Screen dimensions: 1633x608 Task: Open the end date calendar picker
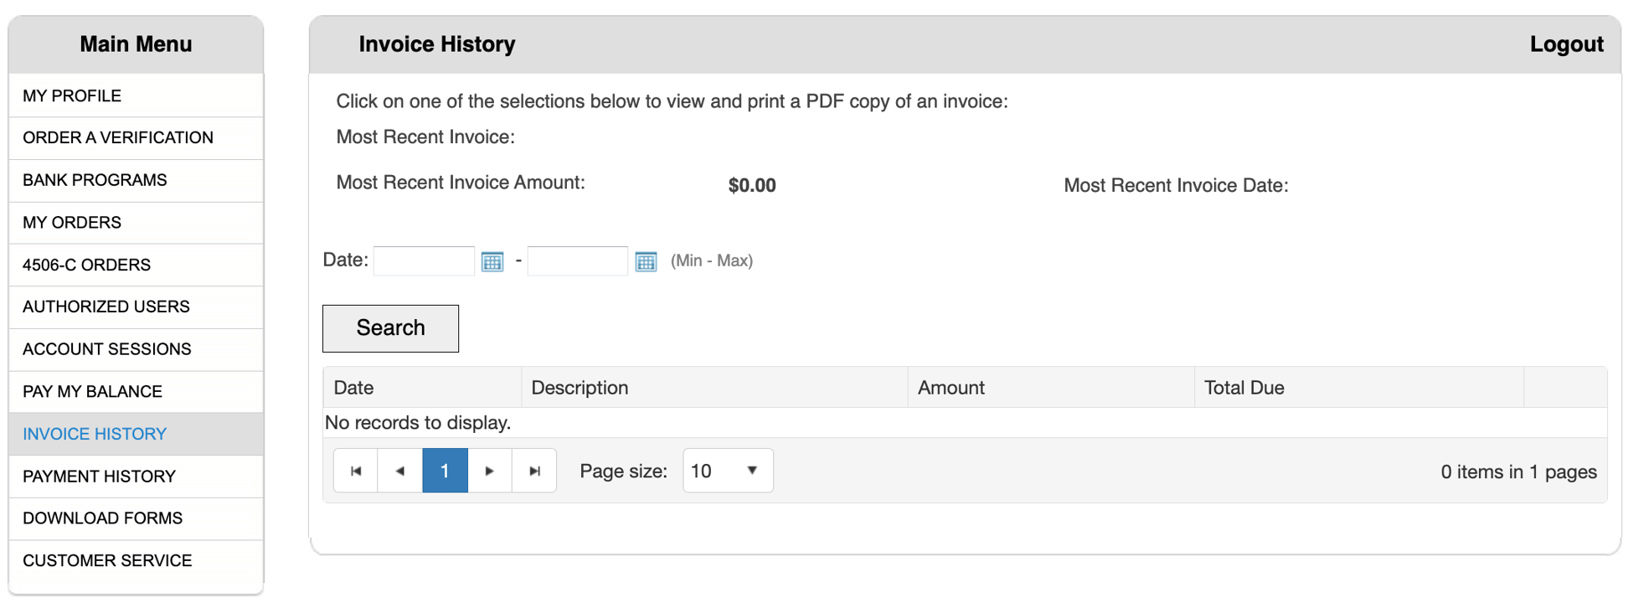pos(646,262)
